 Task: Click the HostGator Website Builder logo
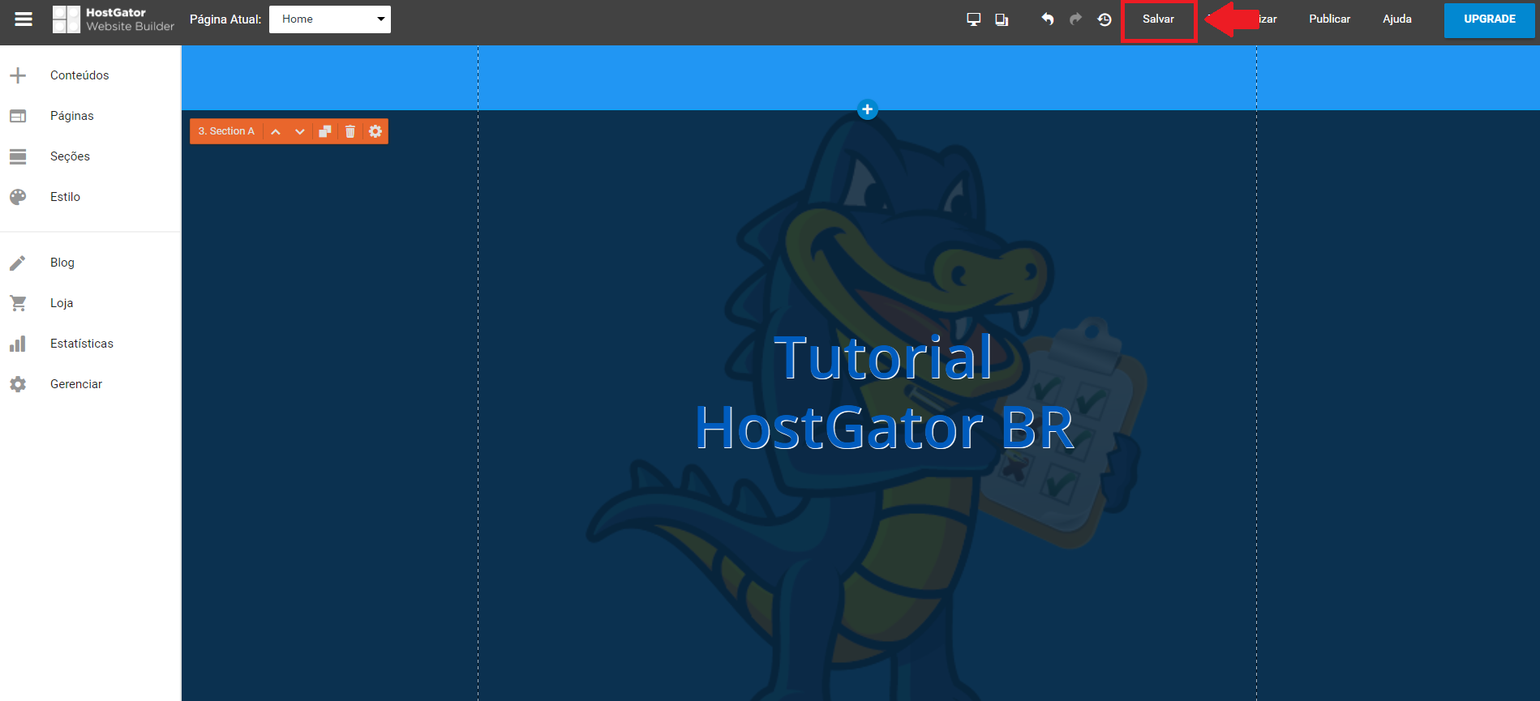click(114, 19)
